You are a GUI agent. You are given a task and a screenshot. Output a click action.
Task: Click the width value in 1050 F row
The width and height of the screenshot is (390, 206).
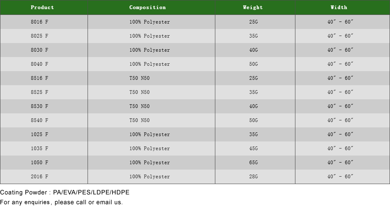pyautogui.click(x=340, y=163)
